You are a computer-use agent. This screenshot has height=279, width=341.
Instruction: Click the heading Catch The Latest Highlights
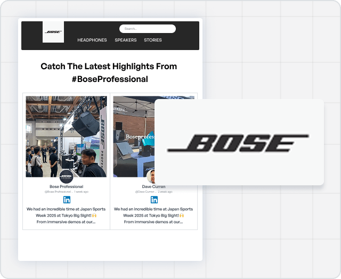click(x=109, y=72)
